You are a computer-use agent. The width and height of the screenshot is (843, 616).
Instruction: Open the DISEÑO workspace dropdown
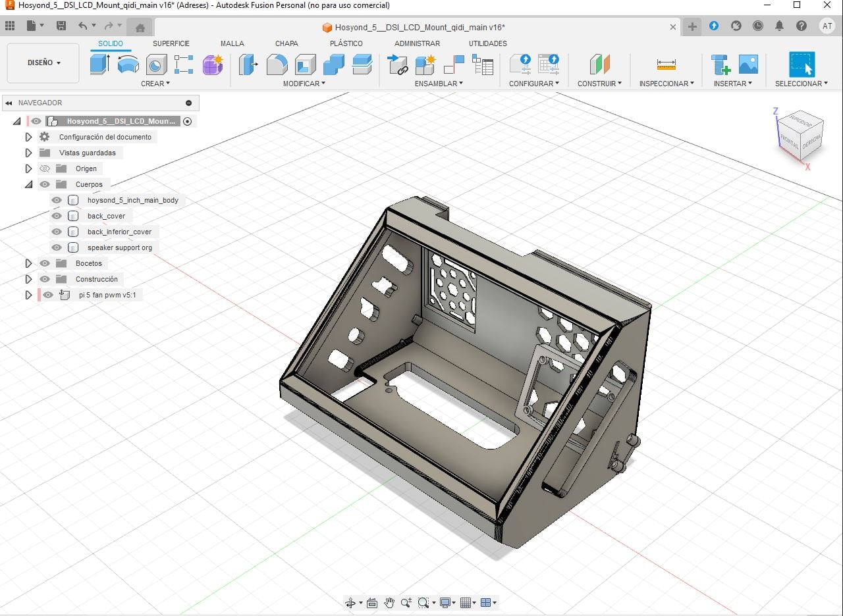click(43, 63)
